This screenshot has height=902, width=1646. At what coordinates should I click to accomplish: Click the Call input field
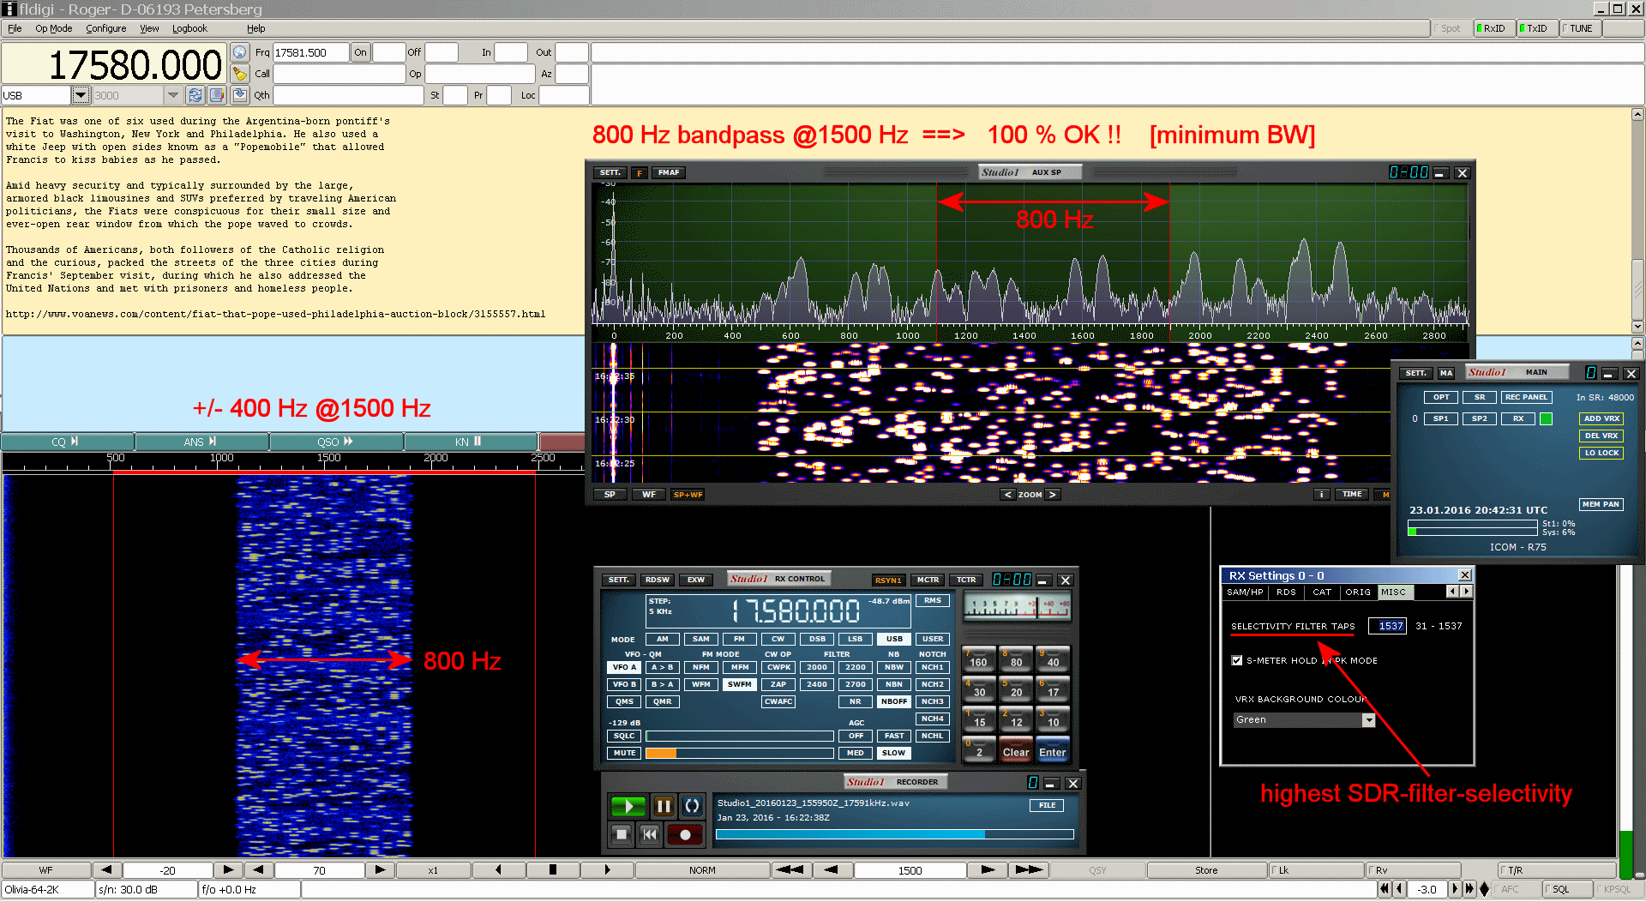339,74
